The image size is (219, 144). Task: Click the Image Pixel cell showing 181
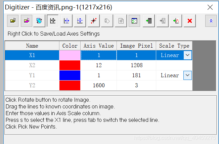point(136,75)
